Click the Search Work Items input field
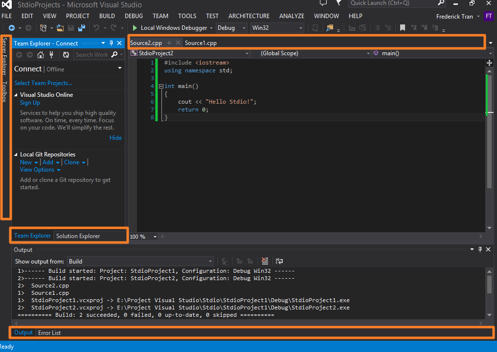The height and width of the screenshot is (352, 497). [x=92, y=54]
